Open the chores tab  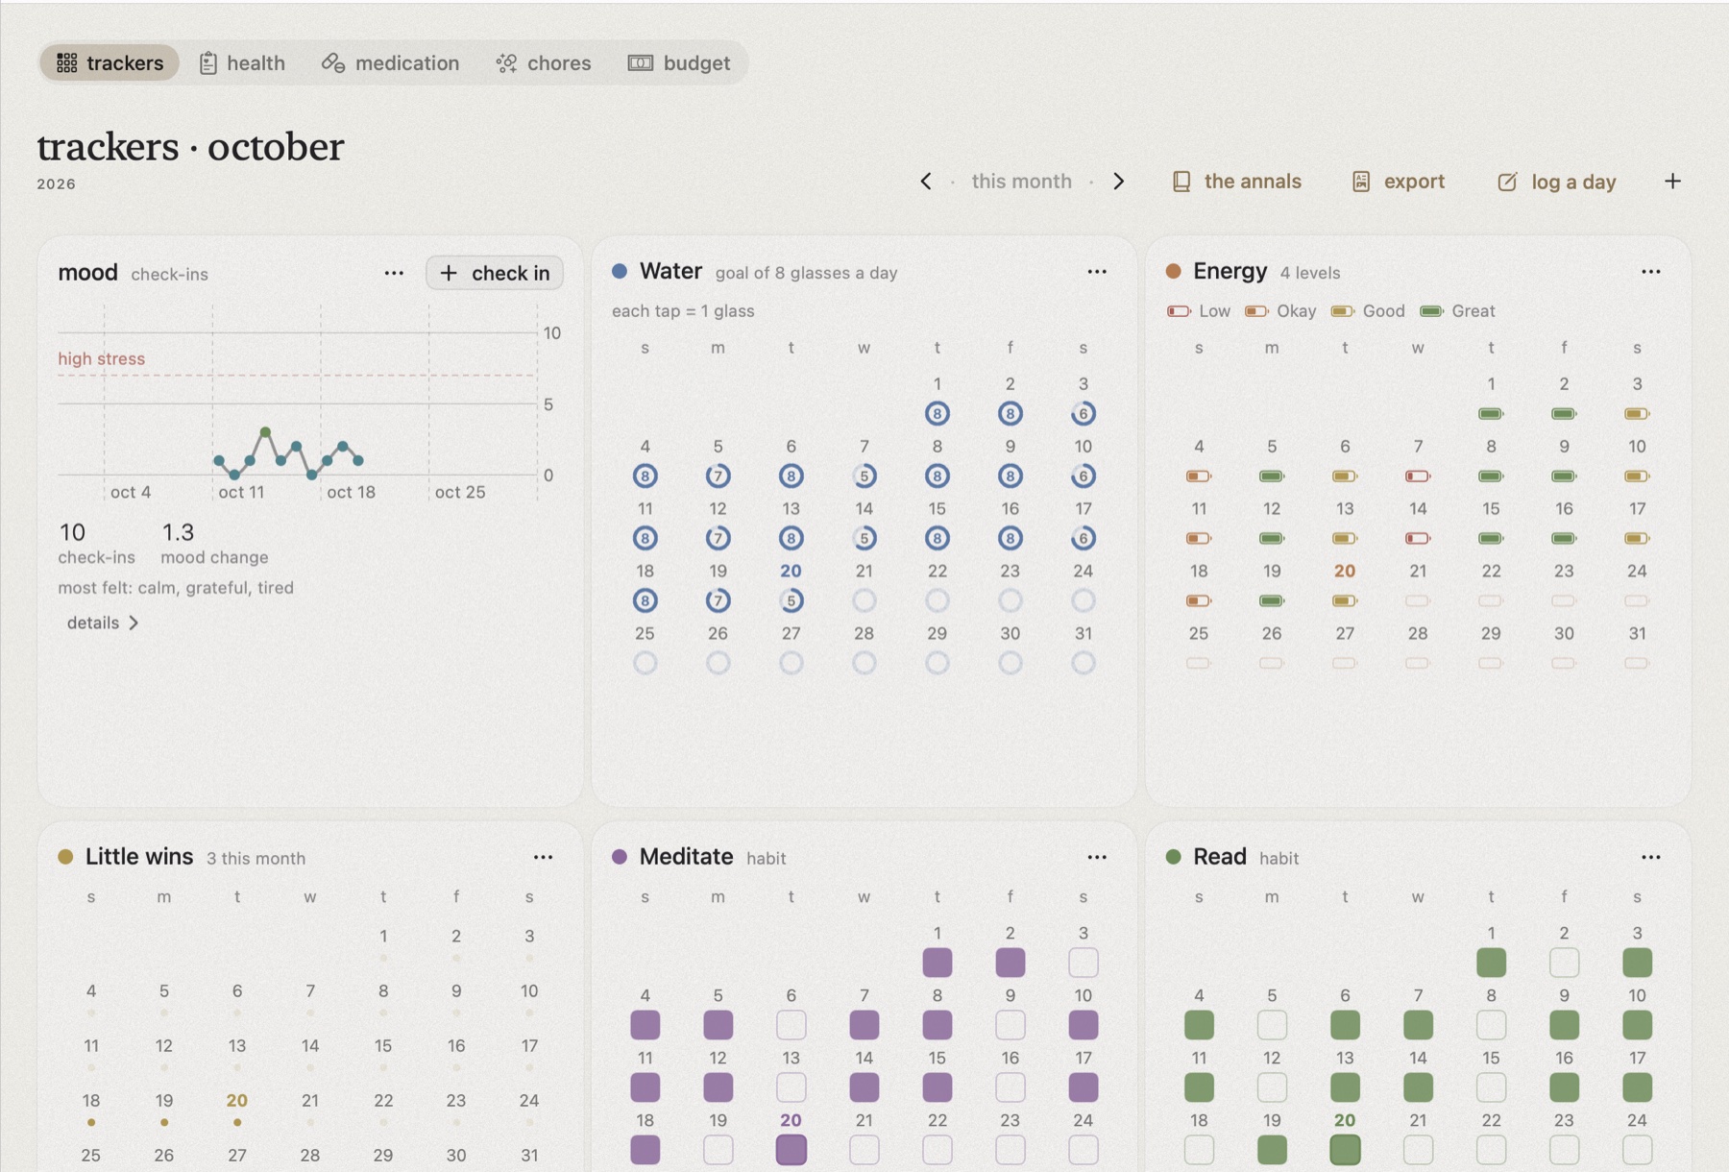(544, 62)
